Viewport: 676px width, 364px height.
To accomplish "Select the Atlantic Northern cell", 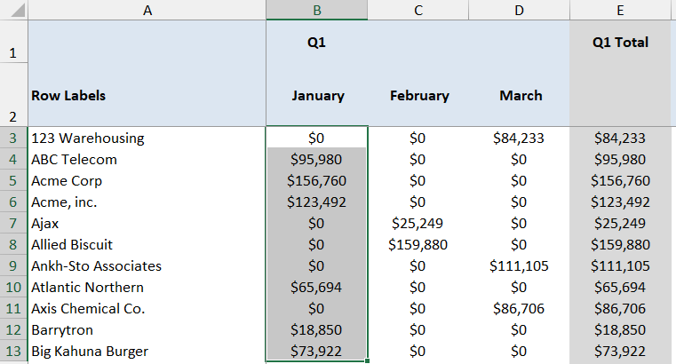I will (x=147, y=288).
